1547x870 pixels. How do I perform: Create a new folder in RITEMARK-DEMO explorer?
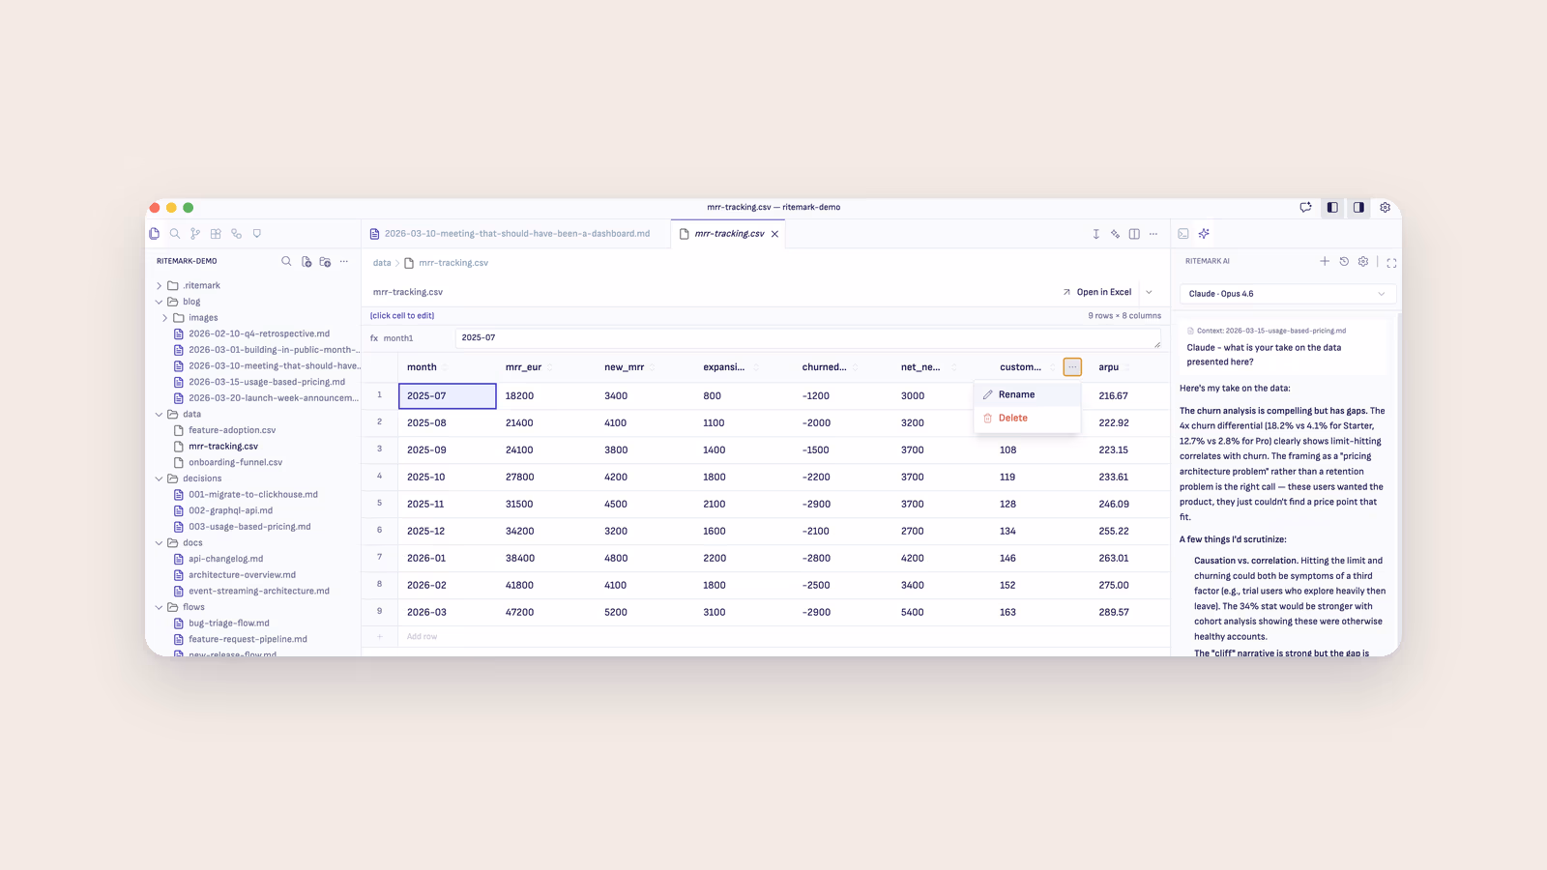click(x=325, y=261)
